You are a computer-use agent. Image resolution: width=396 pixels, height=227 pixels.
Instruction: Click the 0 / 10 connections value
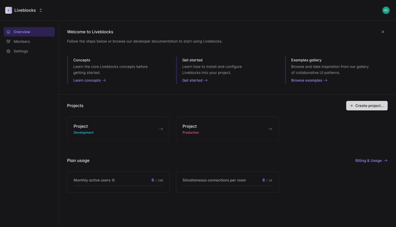tap(267, 180)
